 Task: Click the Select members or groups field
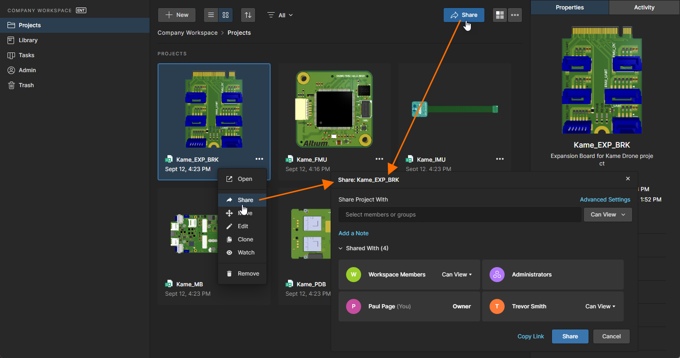click(x=460, y=214)
